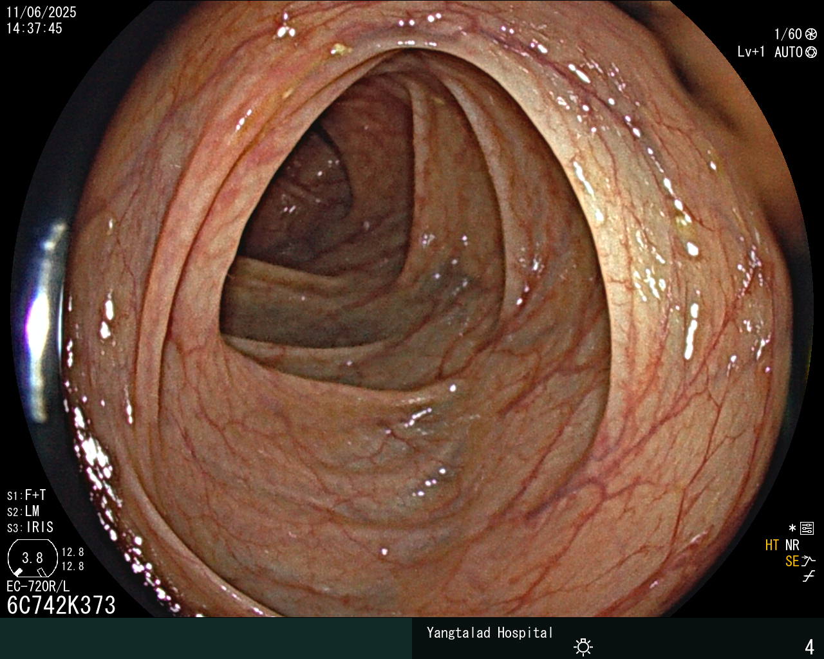The image size is (824, 659).
Task: Click the S1: F+T switch assignment
Action: click(26, 496)
